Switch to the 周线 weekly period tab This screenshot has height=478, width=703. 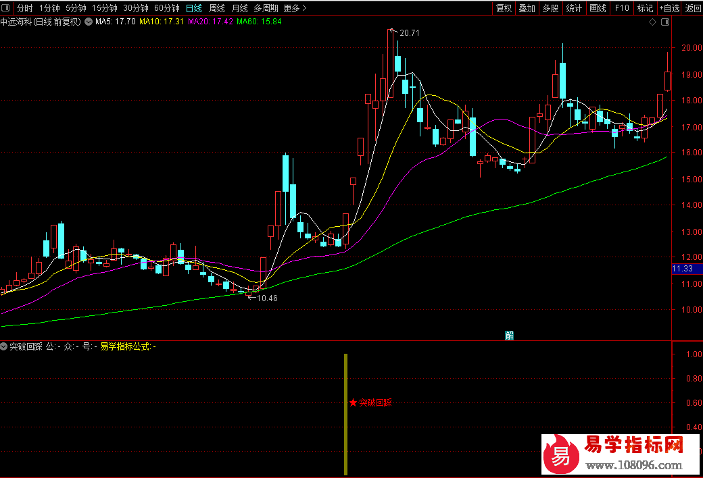[x=216, y=8]
